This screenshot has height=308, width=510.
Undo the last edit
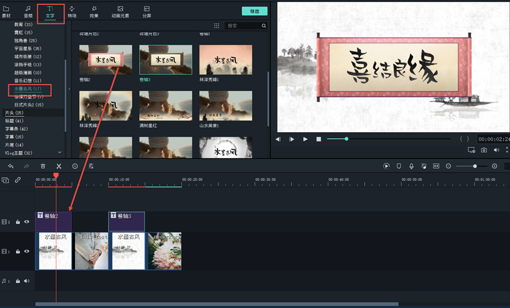(x=11, y=166)
